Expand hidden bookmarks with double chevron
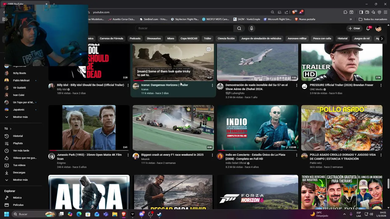390x219 pixels. coord(351,19)
